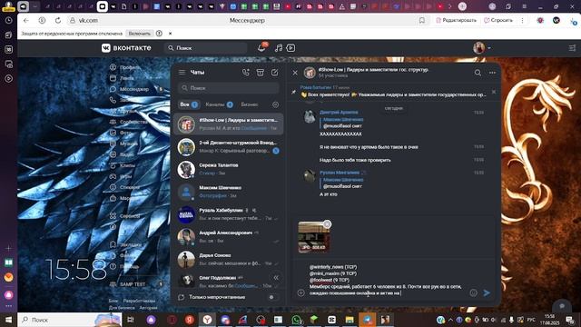Send the typed message
Image resolution: width=581 pixels, height=327 pixels.
tap(487, 292)
